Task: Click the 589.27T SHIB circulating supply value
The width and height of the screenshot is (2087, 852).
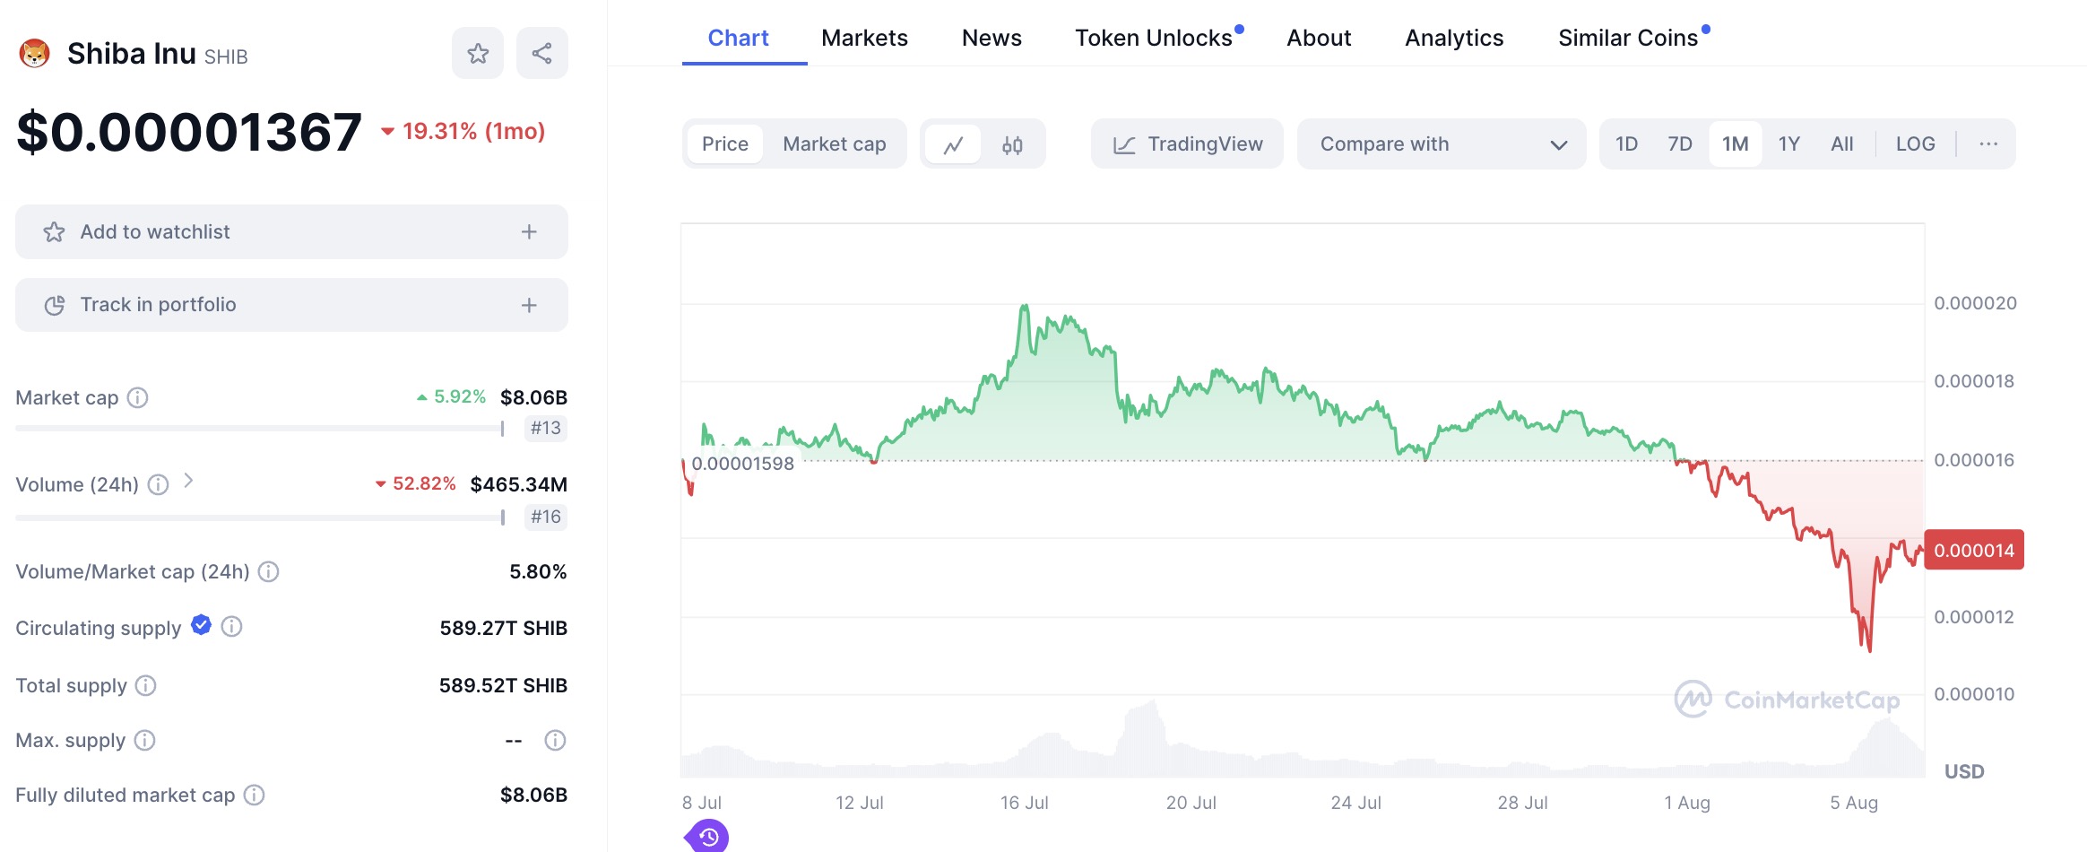Action: [503, 628]
